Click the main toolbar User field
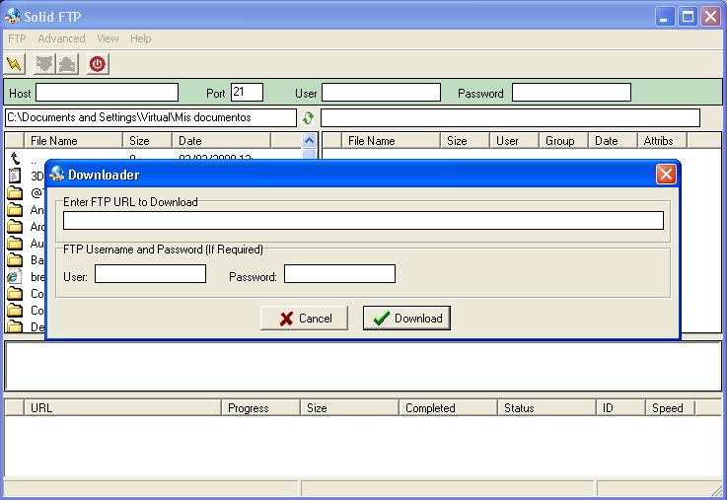Screen dimensions: 727x500 381,93
